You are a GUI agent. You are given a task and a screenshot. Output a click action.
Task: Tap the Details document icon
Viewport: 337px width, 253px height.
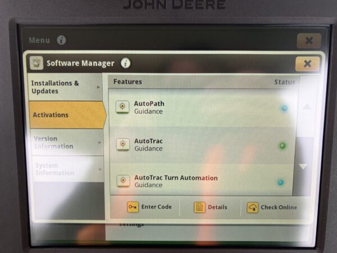click(x=199, y=207)
